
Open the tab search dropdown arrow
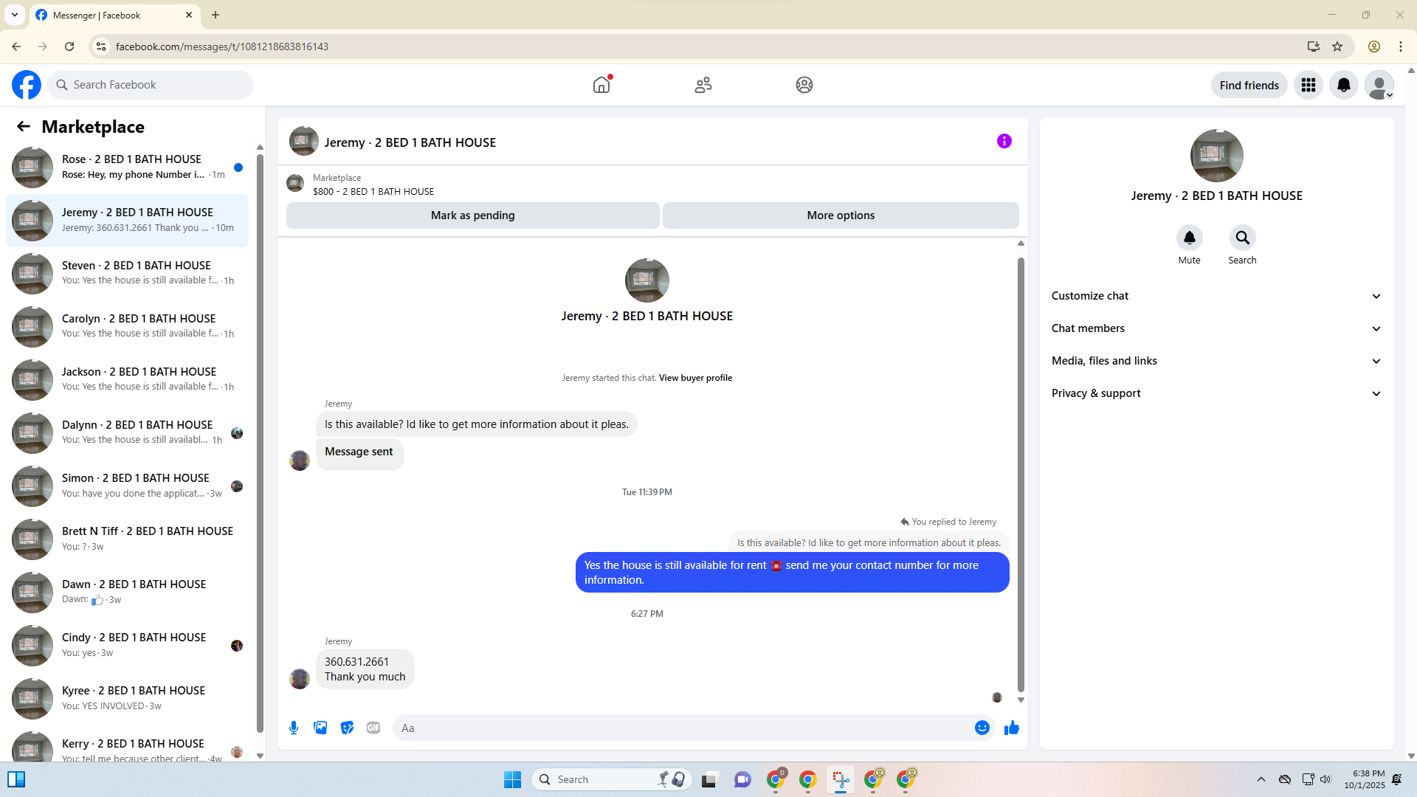pos(15,15)
